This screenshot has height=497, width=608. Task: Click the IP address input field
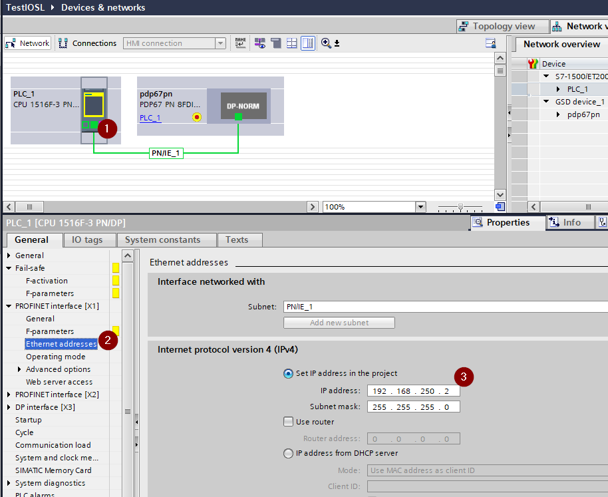pos(413,391)
